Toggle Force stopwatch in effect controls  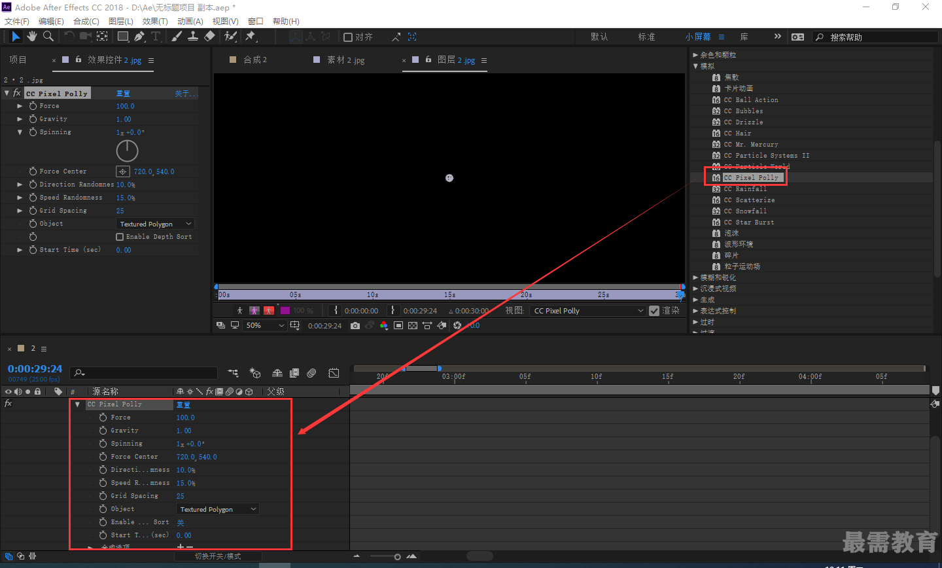[33, 106]
